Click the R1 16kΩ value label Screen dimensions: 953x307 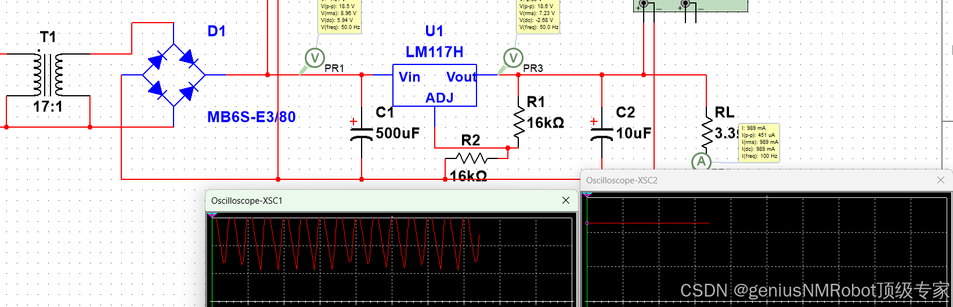[545, 123]
